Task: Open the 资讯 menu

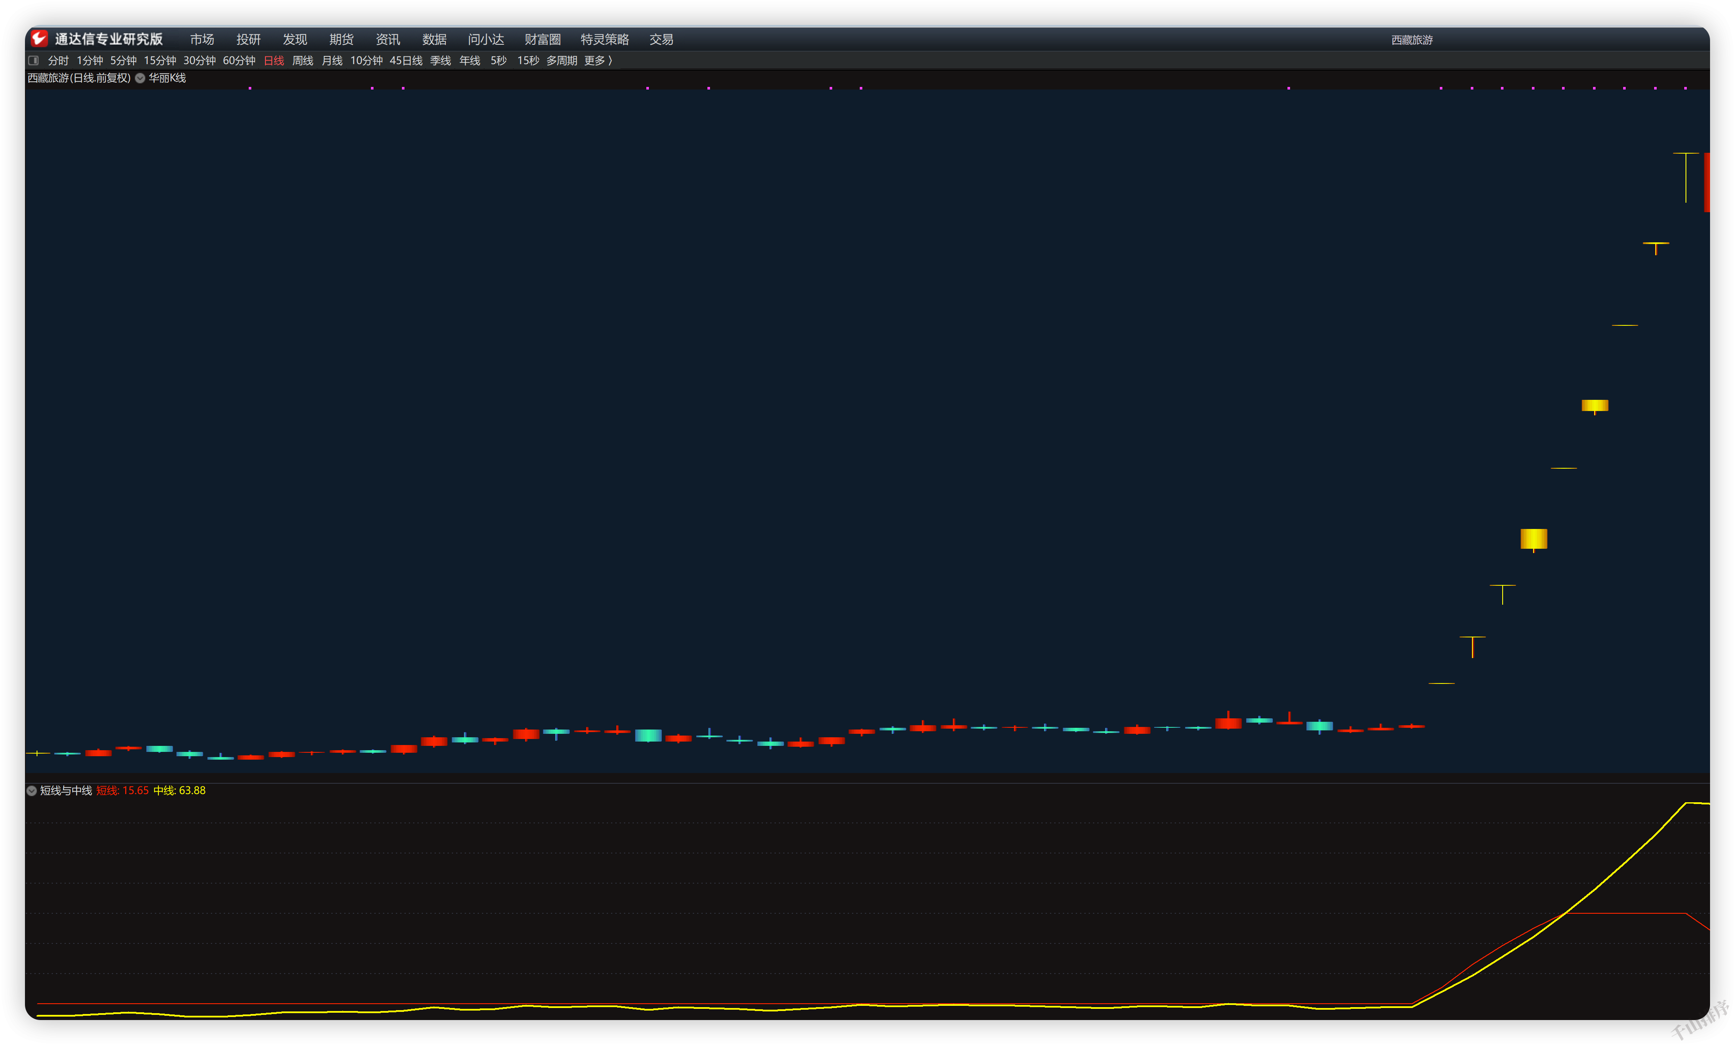Action: [x=387, y=40]
